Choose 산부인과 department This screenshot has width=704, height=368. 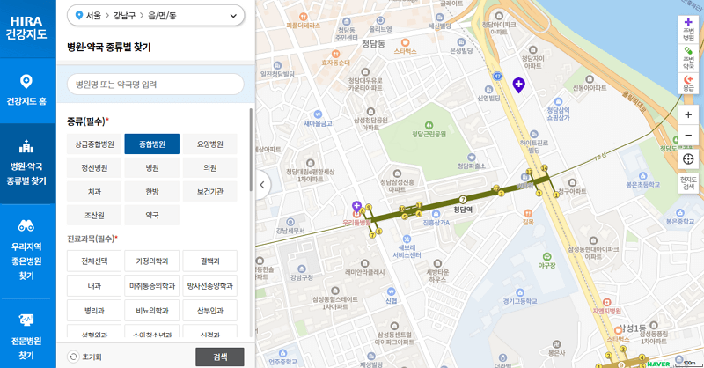pyautogui.click(x=209, y=311)
